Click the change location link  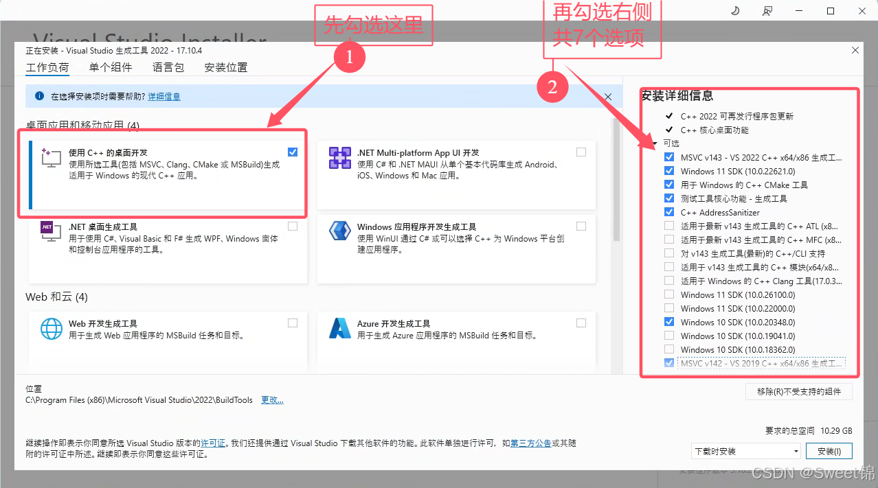click(272, 400)
